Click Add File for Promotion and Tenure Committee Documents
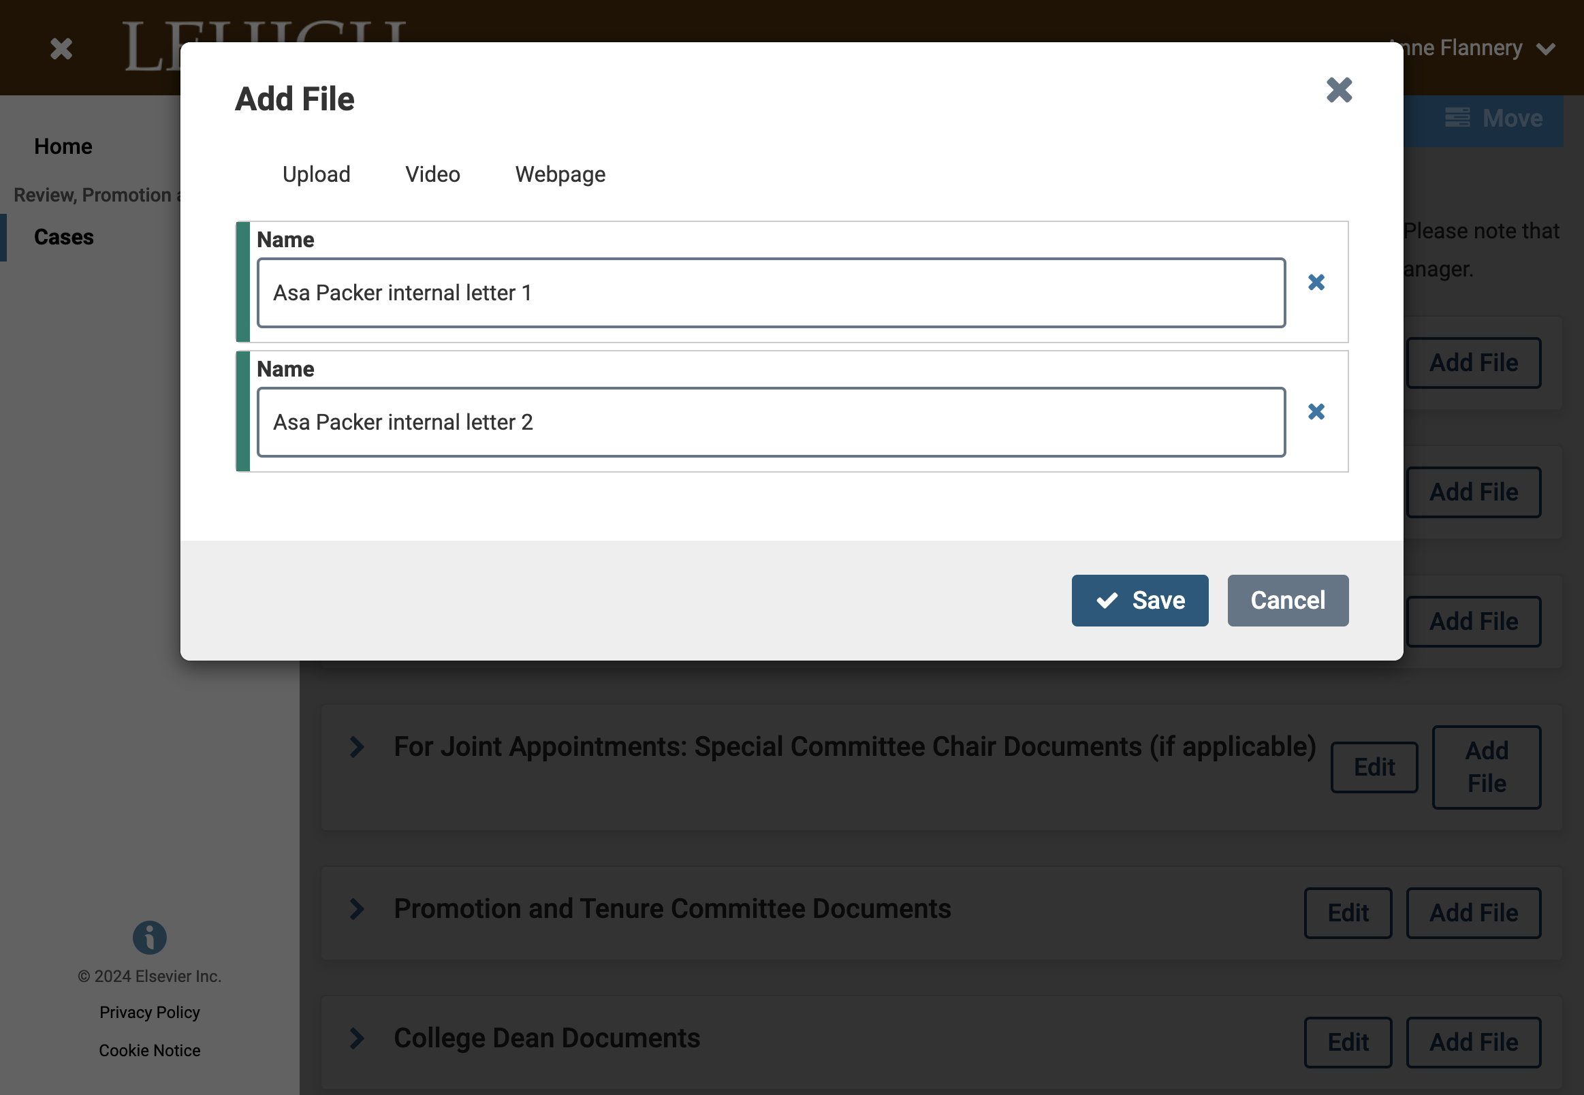1584x1095 pixels. point(1474,913)
